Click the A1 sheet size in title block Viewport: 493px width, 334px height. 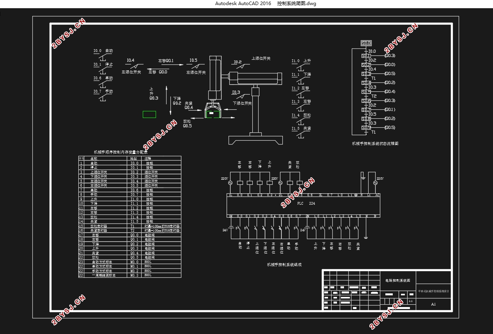click(433, 304)
